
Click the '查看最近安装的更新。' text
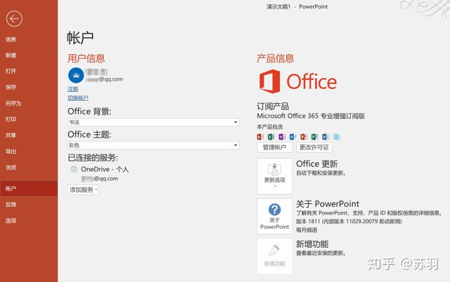point(321,253)
